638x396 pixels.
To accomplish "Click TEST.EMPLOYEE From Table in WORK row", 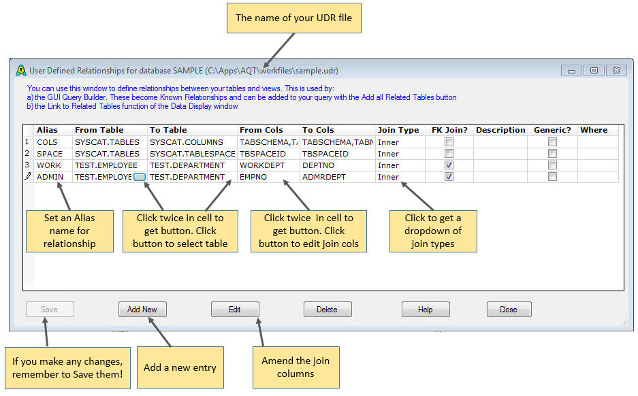I will (110, 165).
